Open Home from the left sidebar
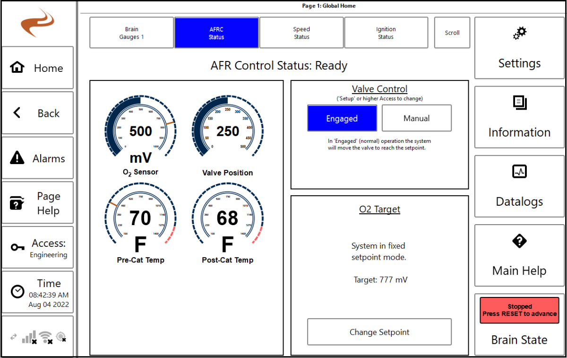This screenshot has width=567, height=358. (x=38, y=68)
